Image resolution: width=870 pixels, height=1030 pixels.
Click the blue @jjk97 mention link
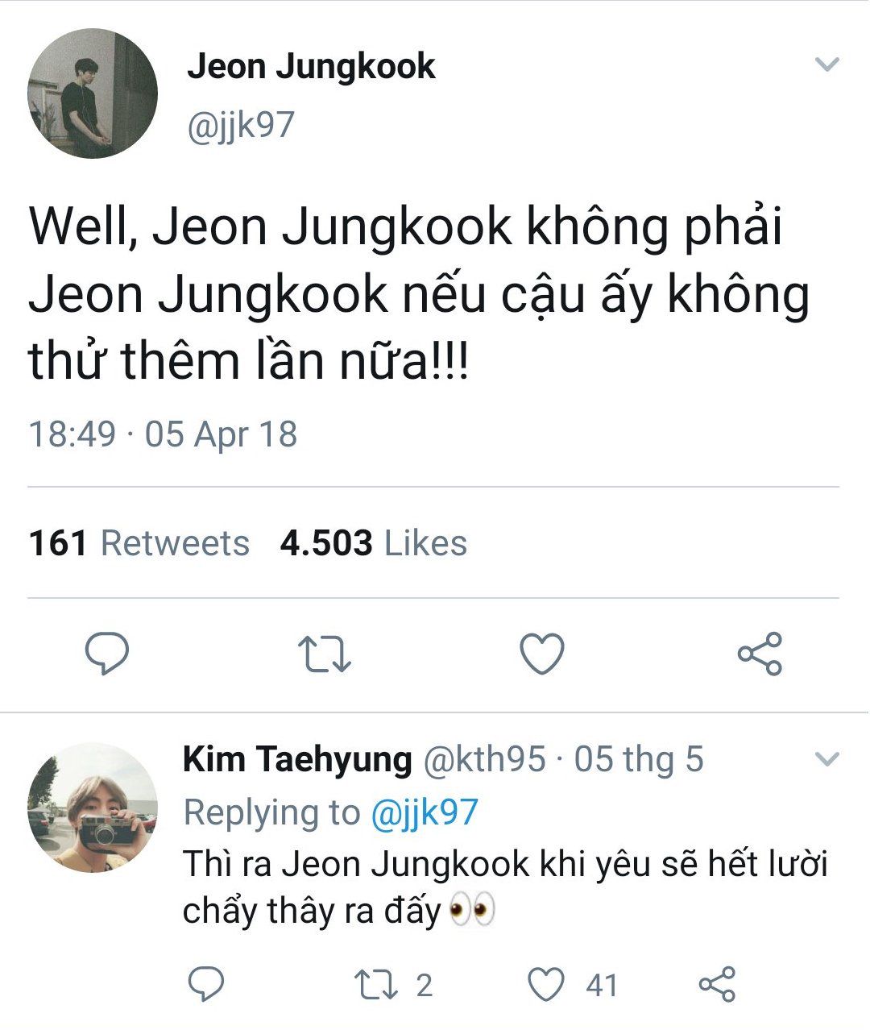click(x=425, y=812)
